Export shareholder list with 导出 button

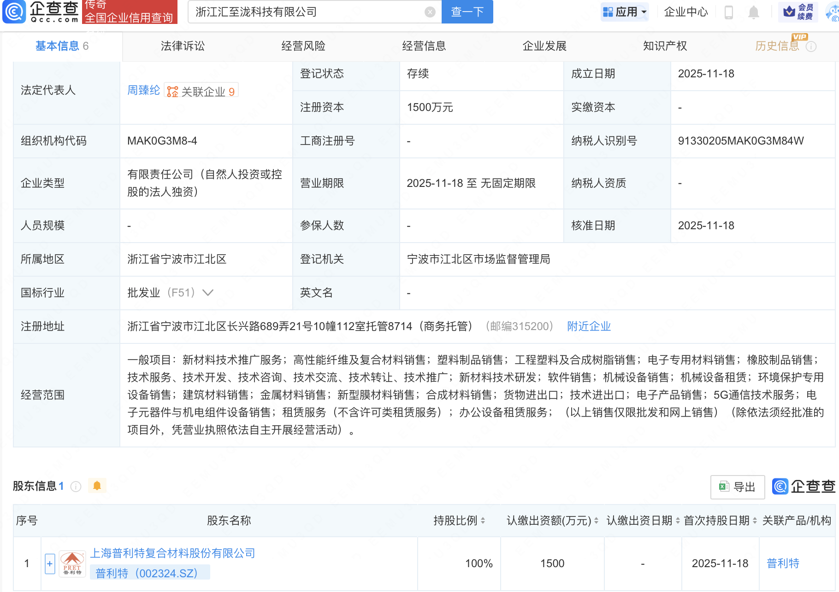(x=738, y=487)
